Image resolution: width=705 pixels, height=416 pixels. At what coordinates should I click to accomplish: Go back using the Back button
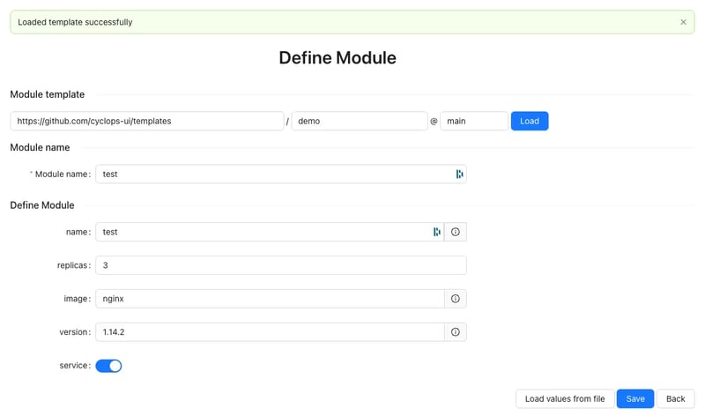675,398
